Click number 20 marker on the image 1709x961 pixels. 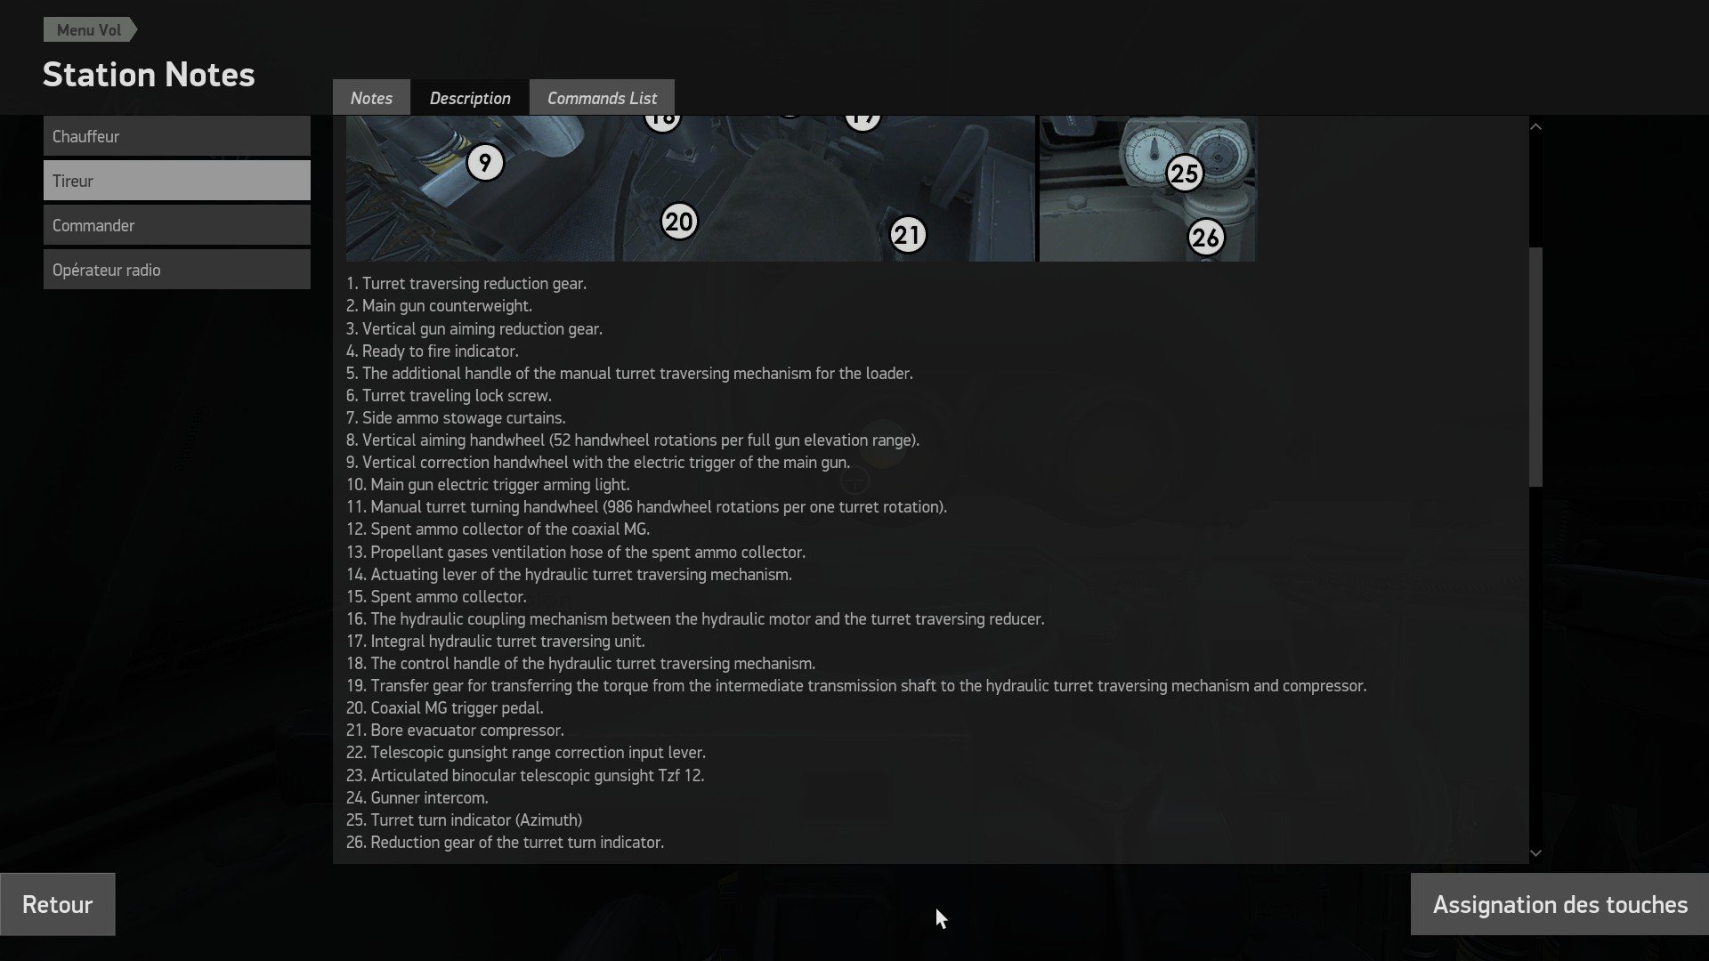pyautogui.click(x=679, y=222)
